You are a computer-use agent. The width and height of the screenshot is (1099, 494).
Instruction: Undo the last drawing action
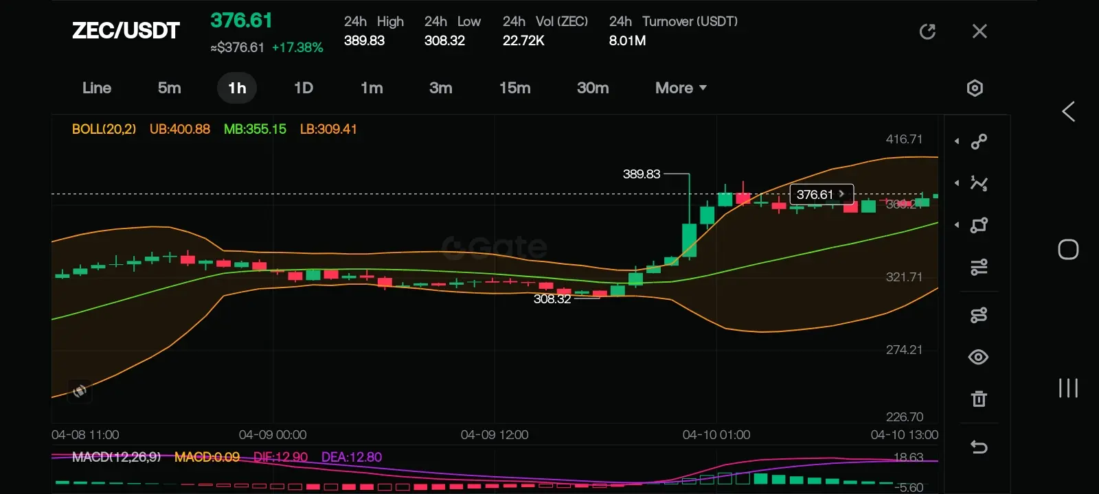click(979, 447)
